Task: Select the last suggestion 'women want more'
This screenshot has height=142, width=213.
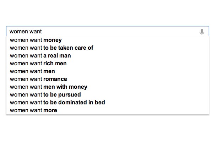Action: 33,110
